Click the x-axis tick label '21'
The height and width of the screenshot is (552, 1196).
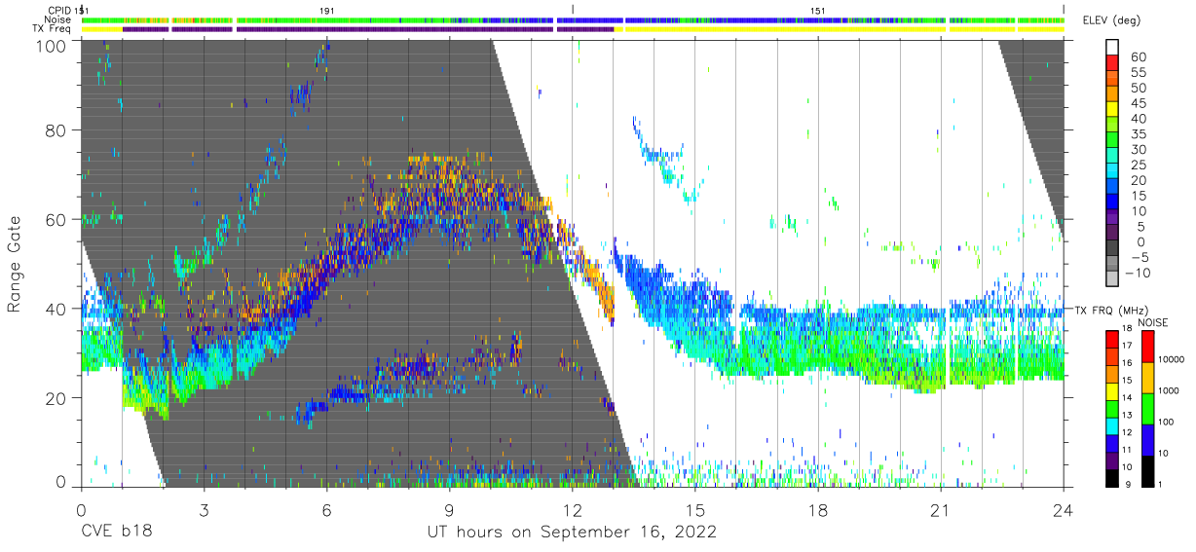941,509
